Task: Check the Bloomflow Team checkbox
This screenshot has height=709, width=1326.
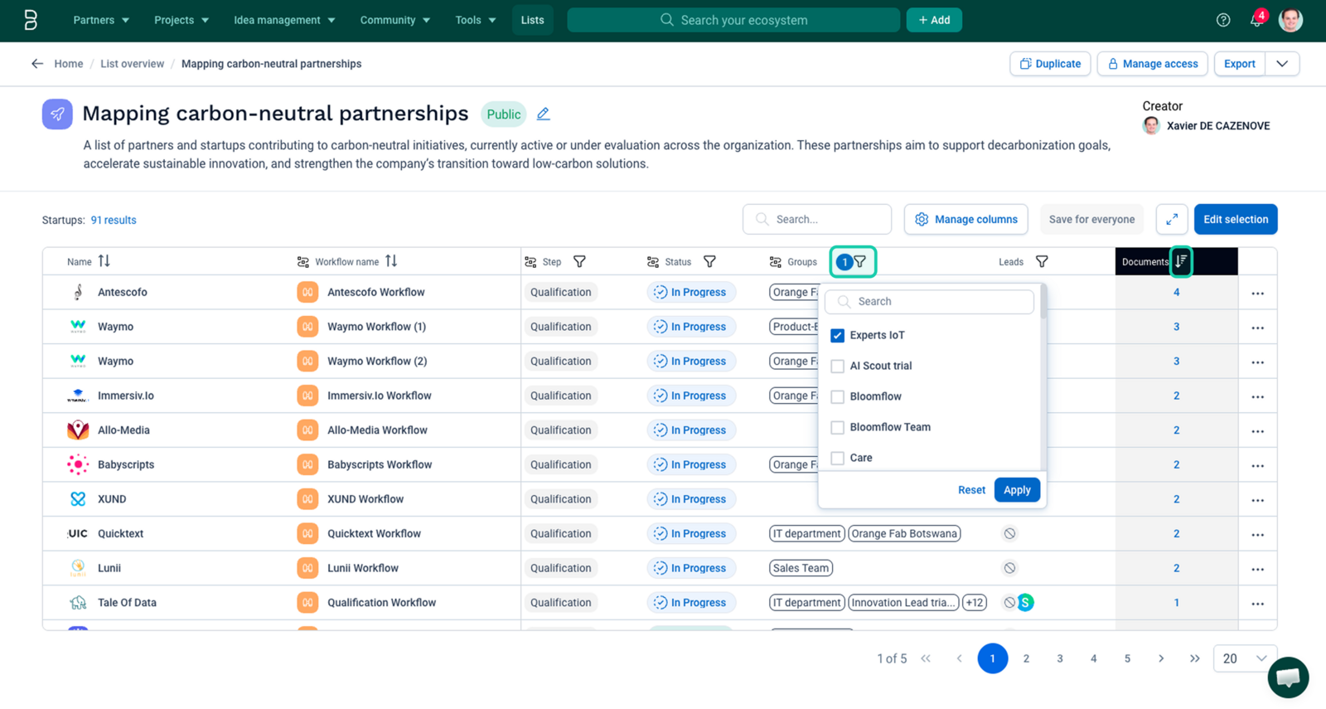Action: (x=838, y=428)
